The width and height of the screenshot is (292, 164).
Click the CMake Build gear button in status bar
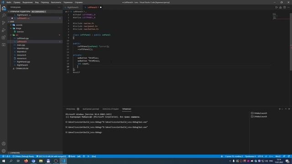pyautogui.click(x=72, y=156)
